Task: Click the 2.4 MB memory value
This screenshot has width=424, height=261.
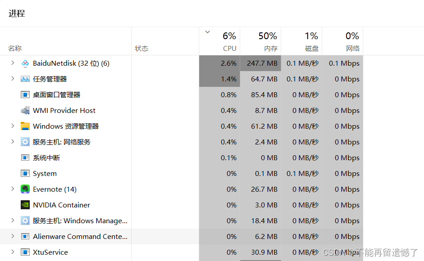Action: point(266,142)
